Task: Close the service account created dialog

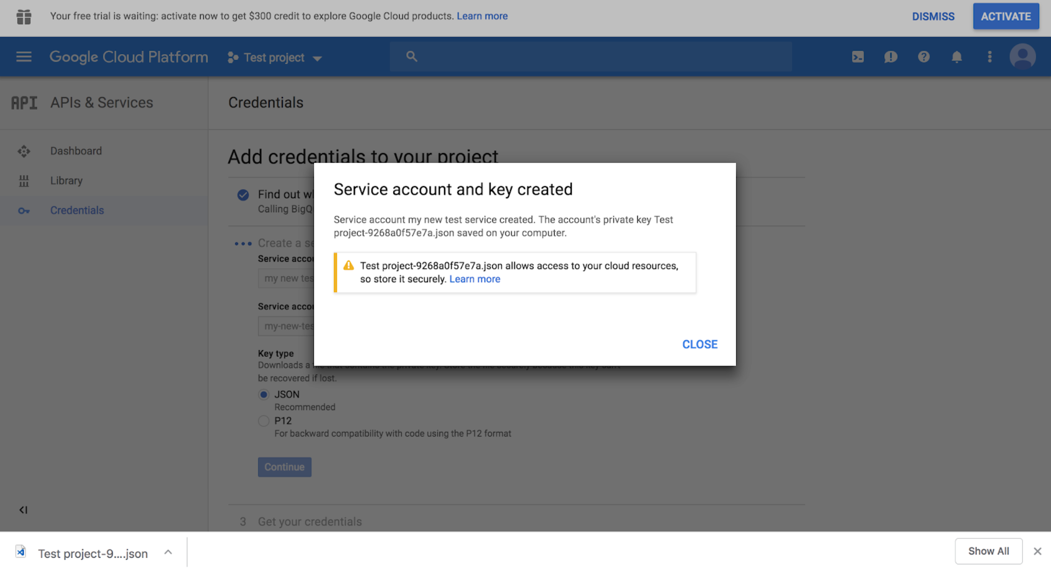Action: (x=699, y=344)
